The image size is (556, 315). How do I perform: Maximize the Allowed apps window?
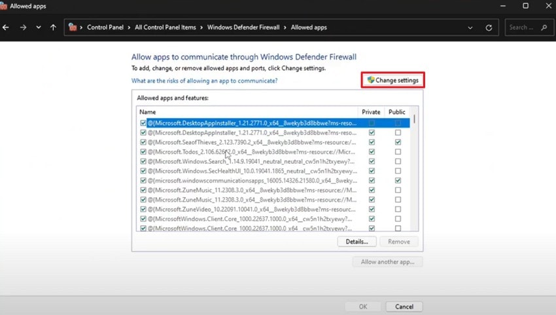pos(525,6)
